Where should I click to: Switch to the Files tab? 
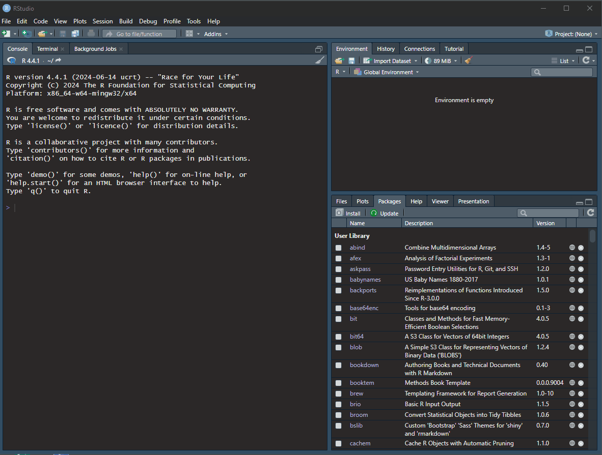[x=341, y=201]
